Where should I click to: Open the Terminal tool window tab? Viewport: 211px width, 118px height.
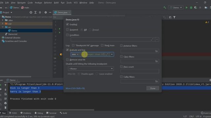(x=51, y=113)
